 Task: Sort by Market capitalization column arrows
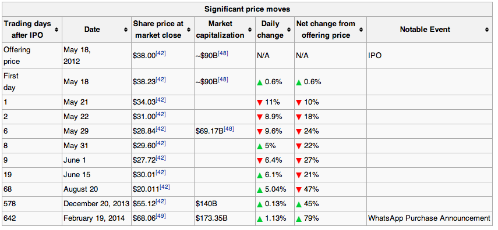pos(250,30)
